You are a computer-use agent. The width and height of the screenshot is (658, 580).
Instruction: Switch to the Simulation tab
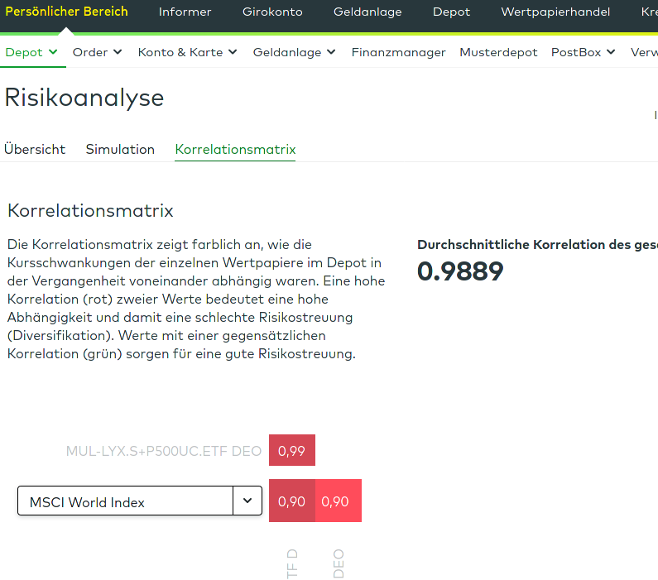pyautogui.click(x=120, y=150)
